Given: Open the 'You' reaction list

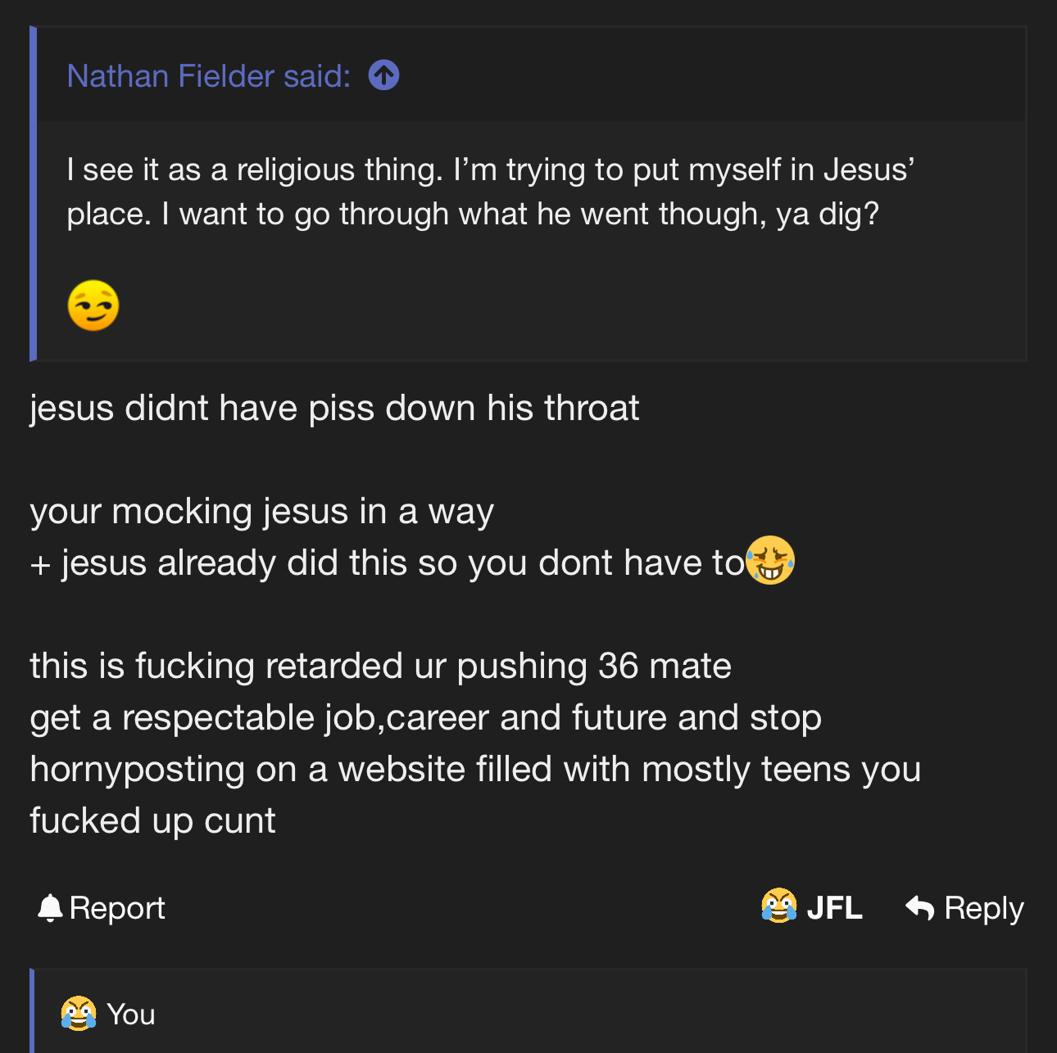Looking at the screenshot, I should click(x=131, y=1015).
